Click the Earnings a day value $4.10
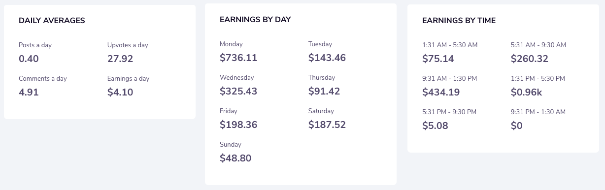The width and height of the screenshot is (605, 190). click(120, 93)
